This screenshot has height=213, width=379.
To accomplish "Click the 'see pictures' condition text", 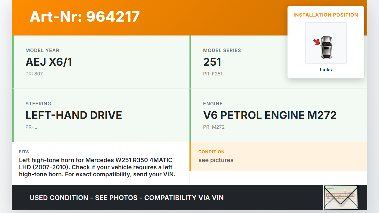I will (216, 160).
